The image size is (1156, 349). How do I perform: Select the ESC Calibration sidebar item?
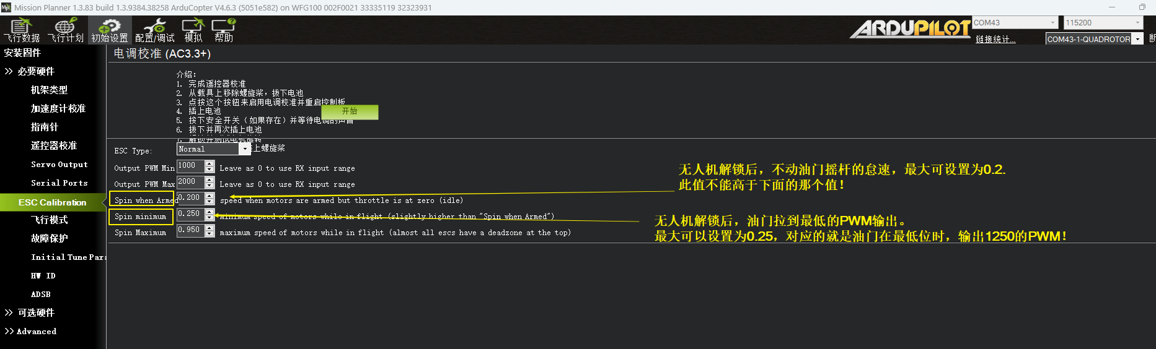tap(52, 202)
